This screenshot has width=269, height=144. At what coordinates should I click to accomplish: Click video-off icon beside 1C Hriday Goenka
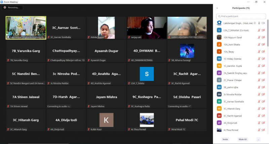coord(263,59)
